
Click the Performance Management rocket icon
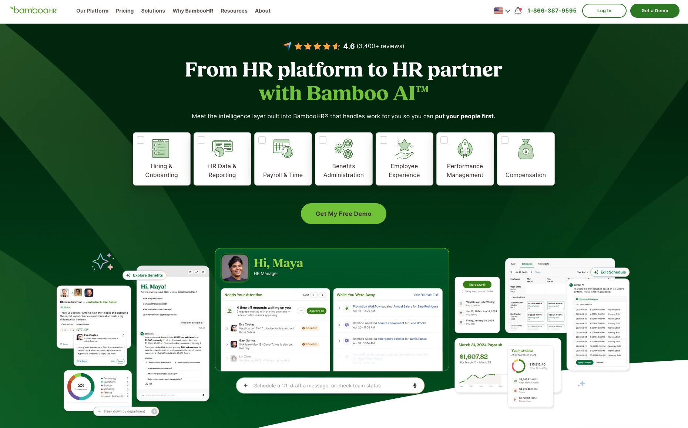465,149
